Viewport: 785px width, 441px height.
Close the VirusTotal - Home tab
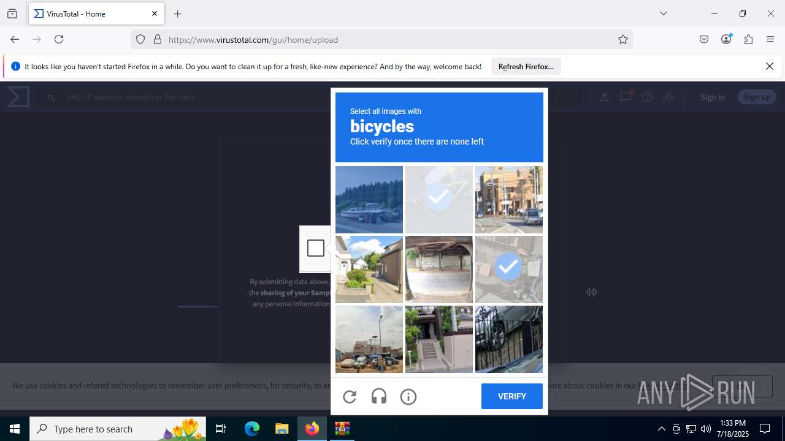click(x=155, y=13)
